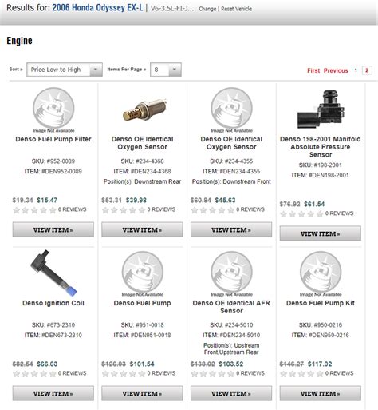Go to First results page
378x410 pixels.
(313, 70)
